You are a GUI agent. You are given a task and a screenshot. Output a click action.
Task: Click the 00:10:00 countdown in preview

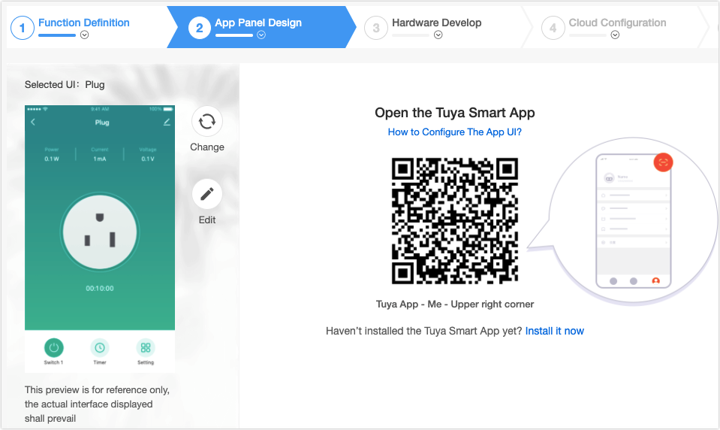click(x=100, y=289)
